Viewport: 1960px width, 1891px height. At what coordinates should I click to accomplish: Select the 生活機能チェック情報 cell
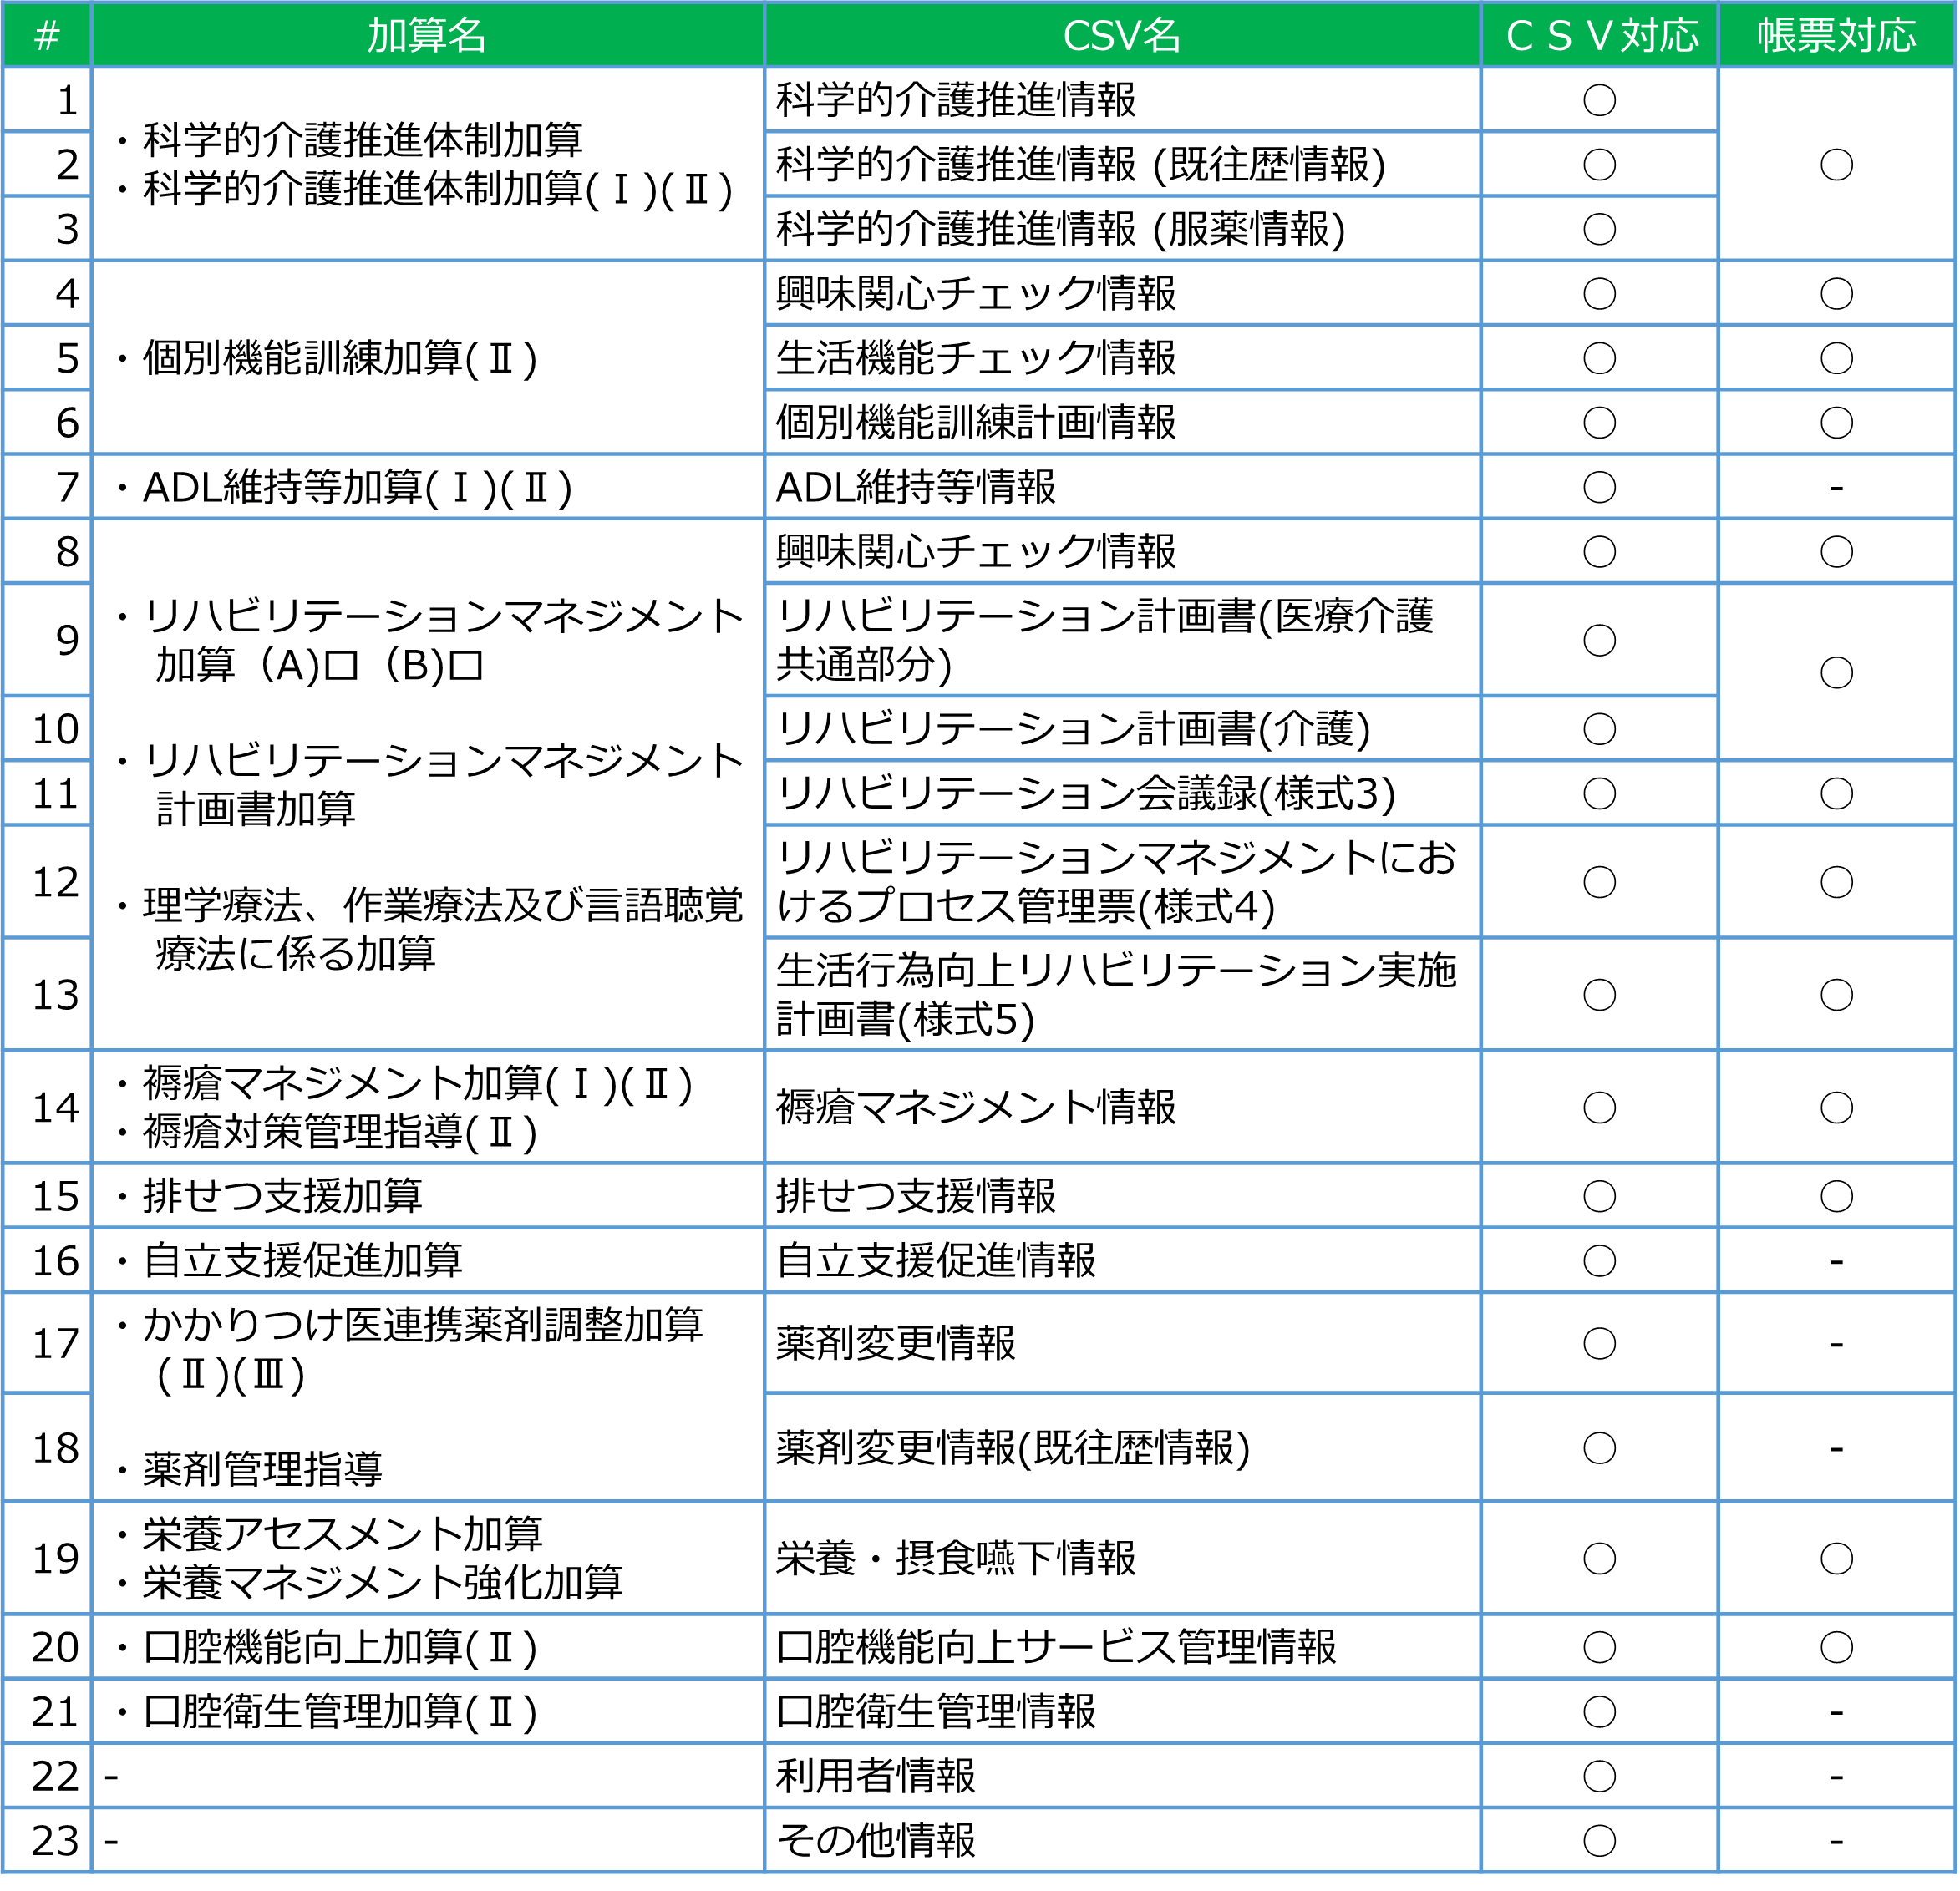(x=1122, y=358)
